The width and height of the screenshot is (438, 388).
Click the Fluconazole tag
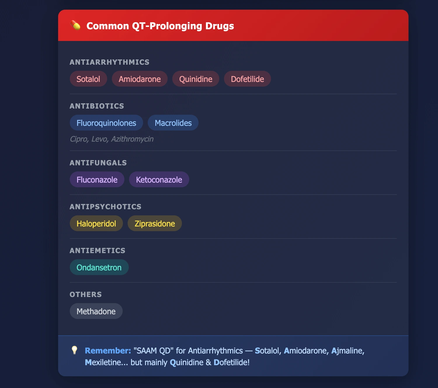click(97, 180)
